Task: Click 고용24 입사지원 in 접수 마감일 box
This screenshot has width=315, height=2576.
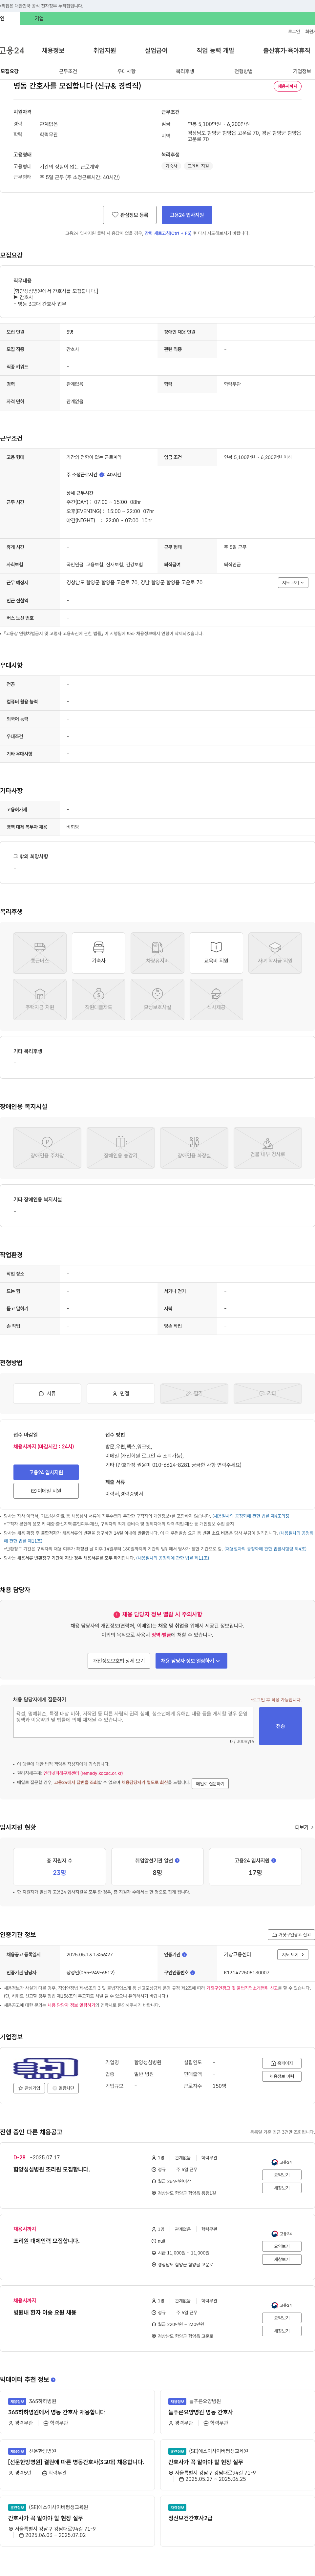Action: click(x=46, y=1472)
